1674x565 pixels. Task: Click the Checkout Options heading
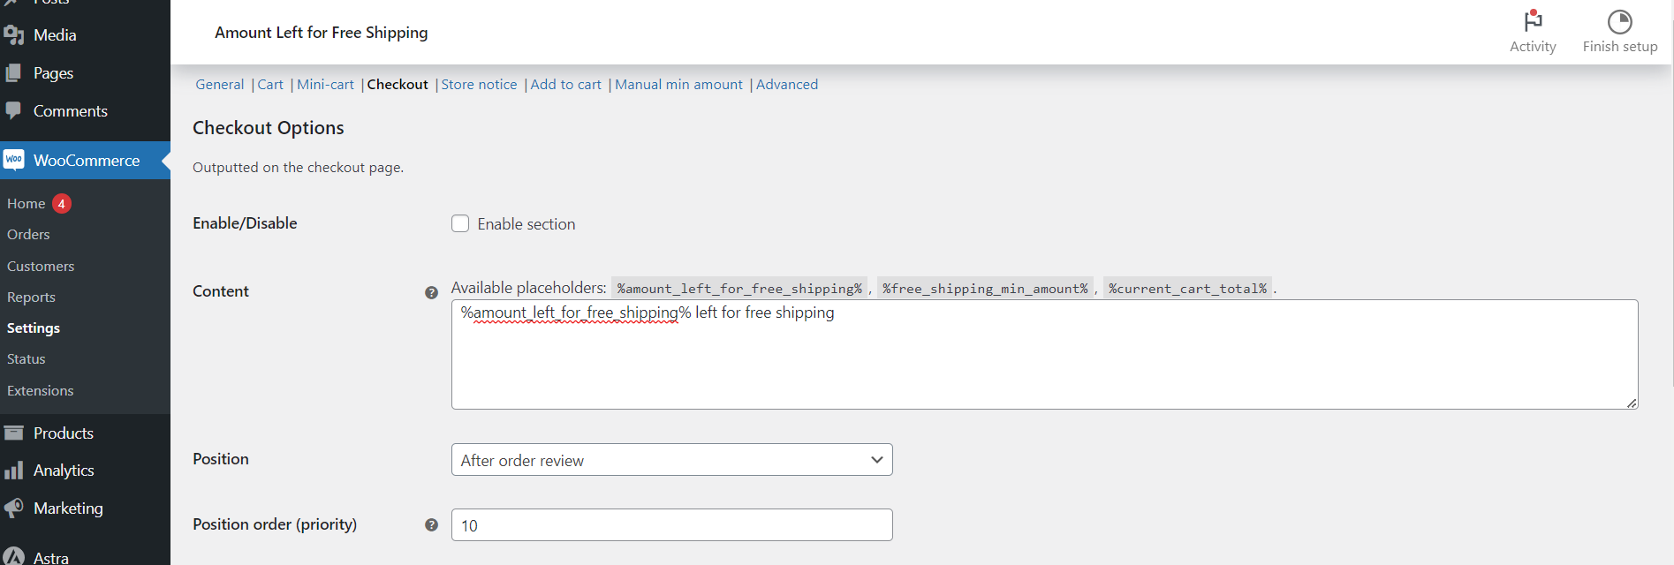(x=269, y=128)
